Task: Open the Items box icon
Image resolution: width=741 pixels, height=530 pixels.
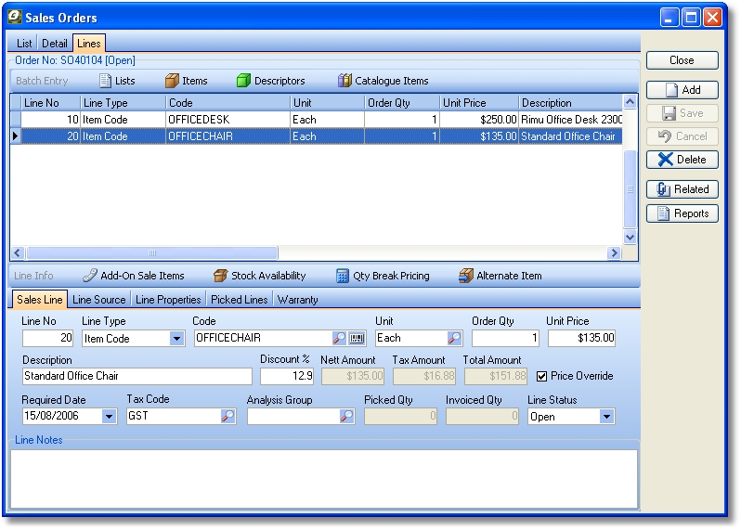Action: coord(172,81)
